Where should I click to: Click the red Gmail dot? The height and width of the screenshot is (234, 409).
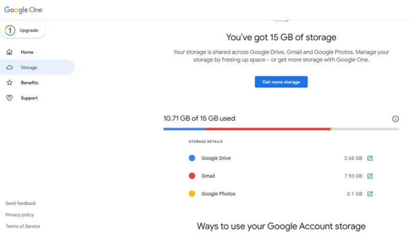[192, 176]
